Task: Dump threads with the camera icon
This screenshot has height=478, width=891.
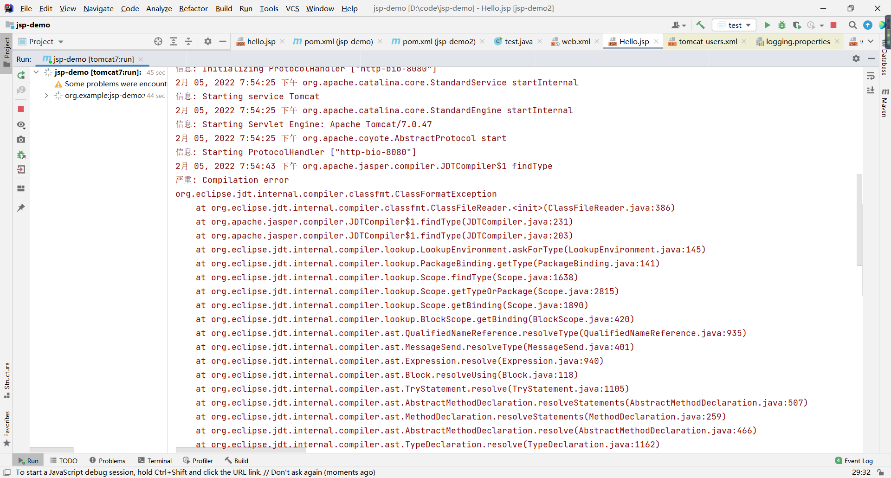Action: (x=21, y=139)
